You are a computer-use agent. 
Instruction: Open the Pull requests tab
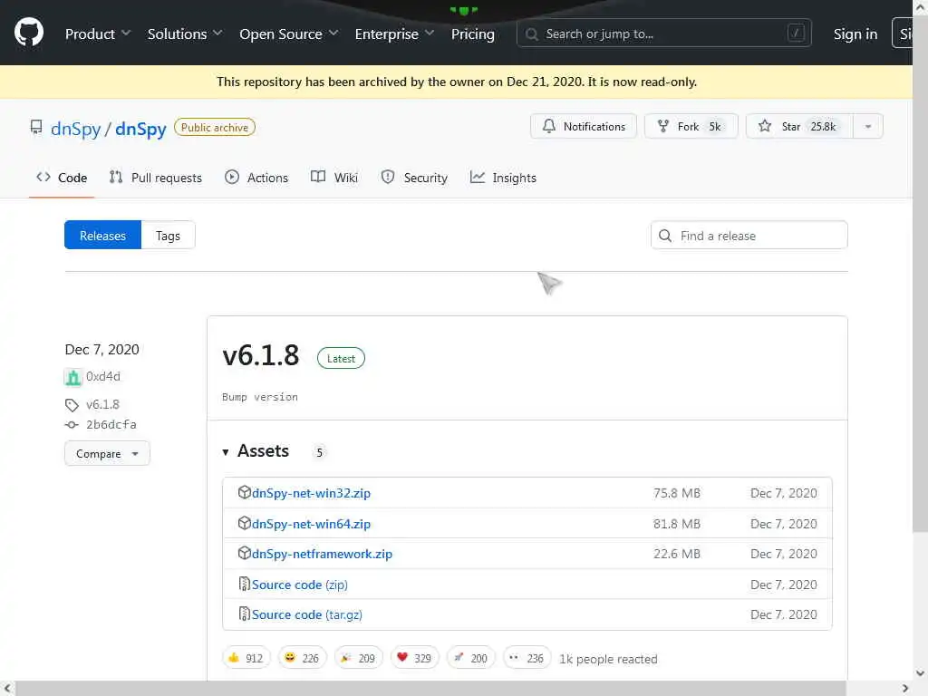tap(156, 178)
